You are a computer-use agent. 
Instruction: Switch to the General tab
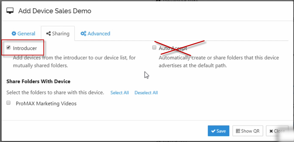(23, 34)
